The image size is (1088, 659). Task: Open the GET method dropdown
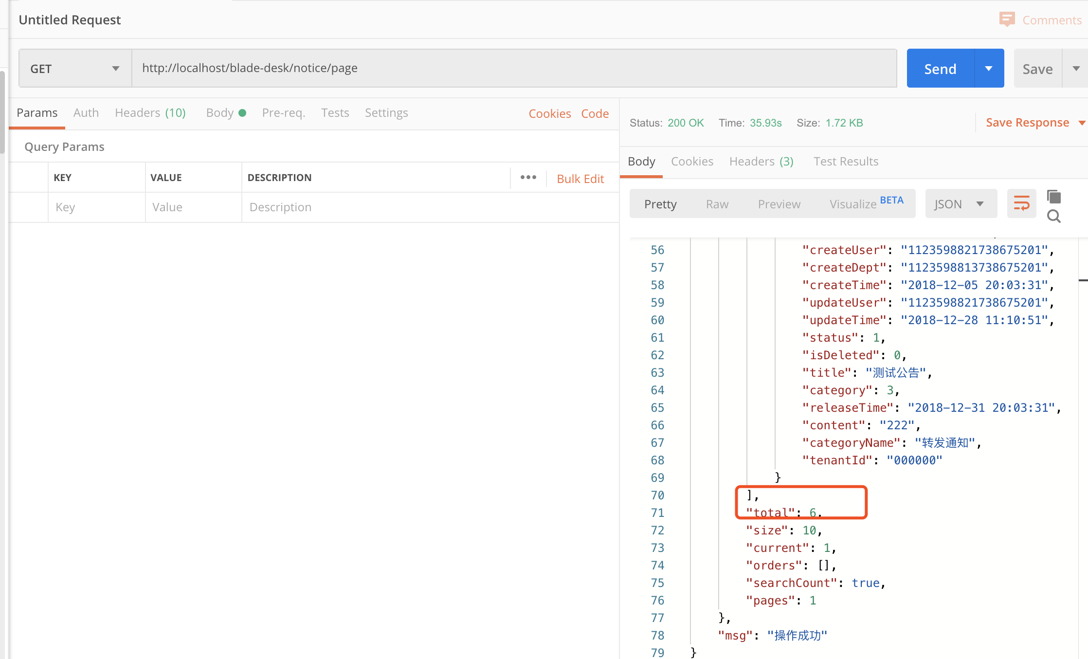coord(75,69)
